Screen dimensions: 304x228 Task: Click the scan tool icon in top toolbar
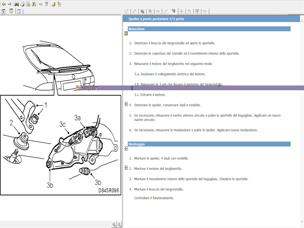pyautogui.click(x=46, y=4)
